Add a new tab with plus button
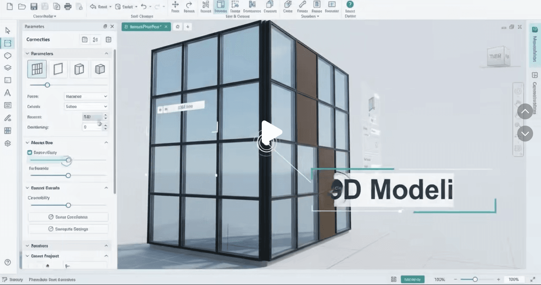The image size is (541, 285). click(x=188, y=27)
